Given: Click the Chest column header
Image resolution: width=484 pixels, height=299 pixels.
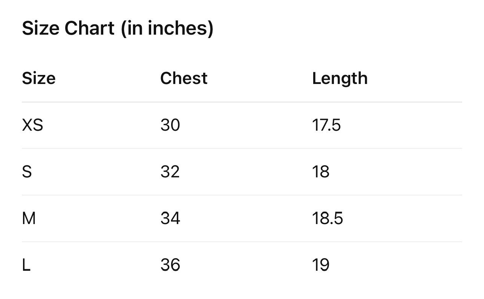Looking at the screenshot, I should pos(184,78).
